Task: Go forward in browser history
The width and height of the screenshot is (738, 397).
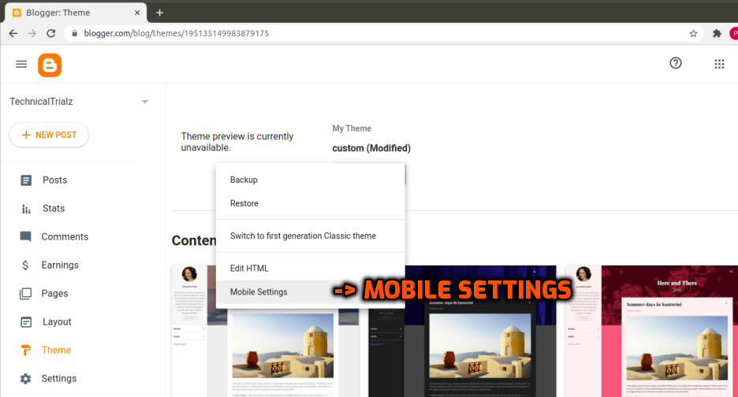Action: coord(32,33)
